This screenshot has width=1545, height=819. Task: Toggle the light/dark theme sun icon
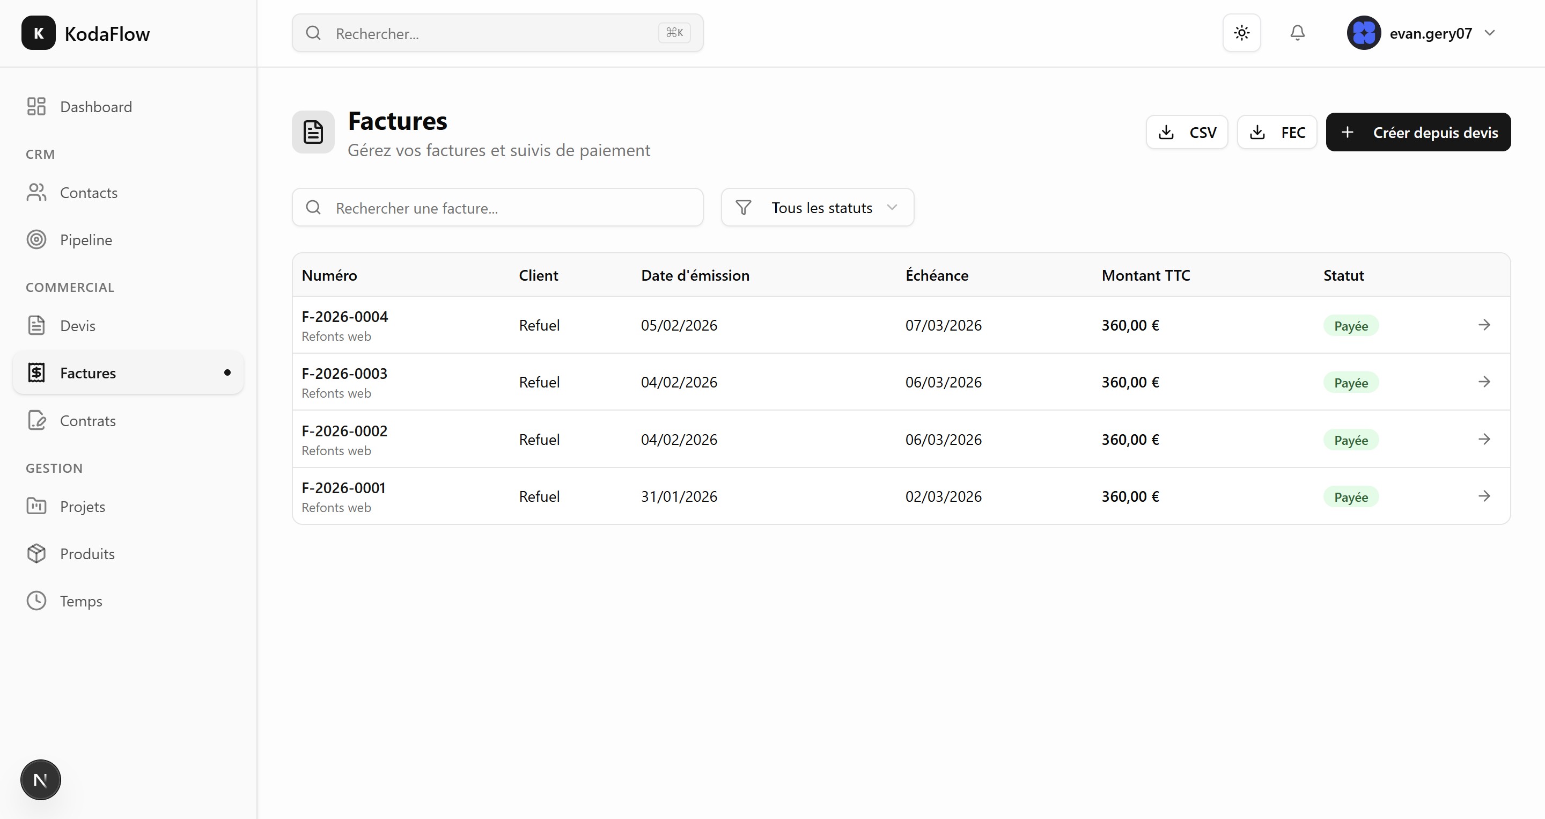pyautogui.click(x=1241, y=33)
